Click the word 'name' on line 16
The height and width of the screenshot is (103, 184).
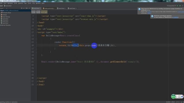[x=94, y=45]
